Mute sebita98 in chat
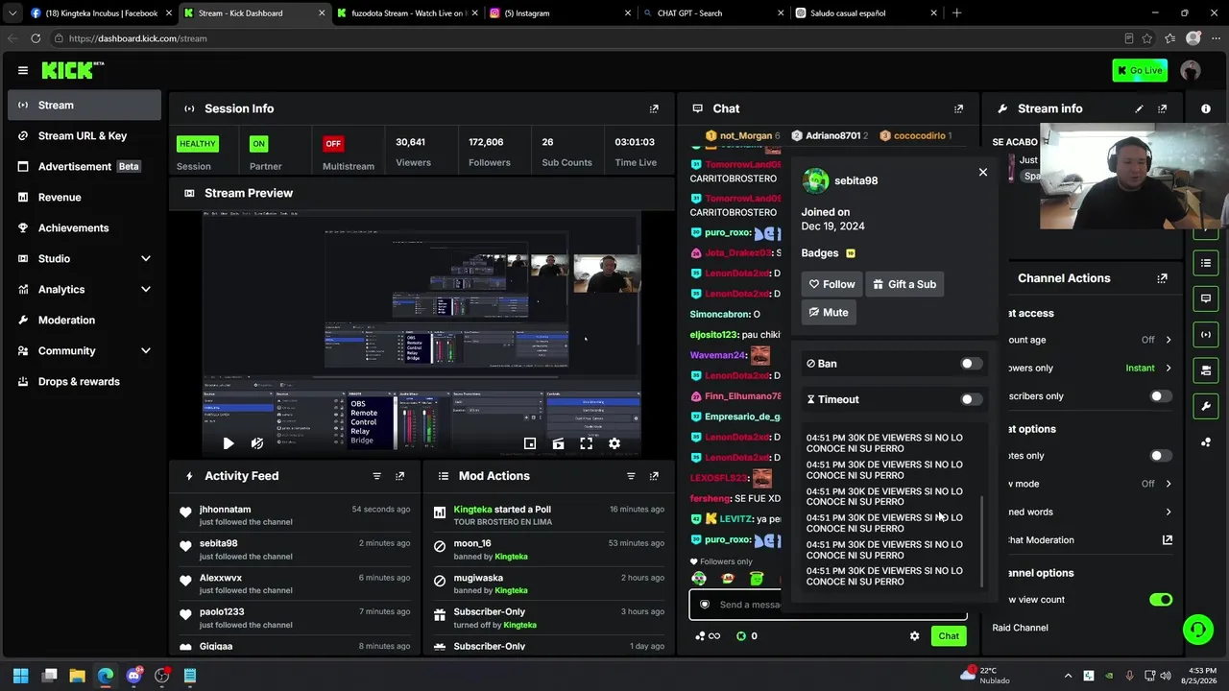Screen dimensions: 1229x691 click(829, 312)
